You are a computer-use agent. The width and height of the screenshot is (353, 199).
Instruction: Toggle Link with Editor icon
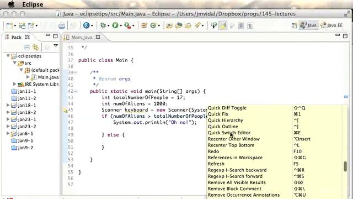click(35, 47)
